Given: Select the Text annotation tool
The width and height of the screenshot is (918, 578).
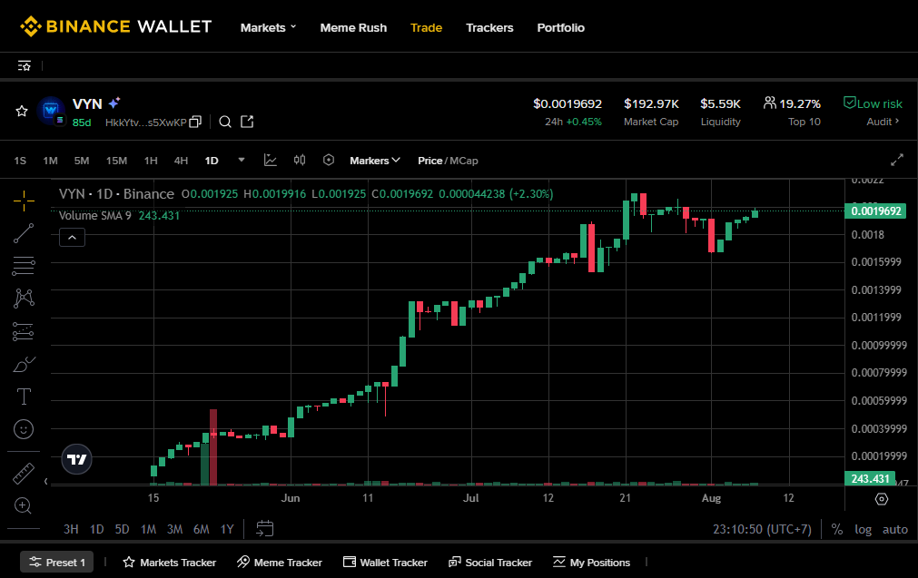Looking at the screenshot, I should pos(24,397).
